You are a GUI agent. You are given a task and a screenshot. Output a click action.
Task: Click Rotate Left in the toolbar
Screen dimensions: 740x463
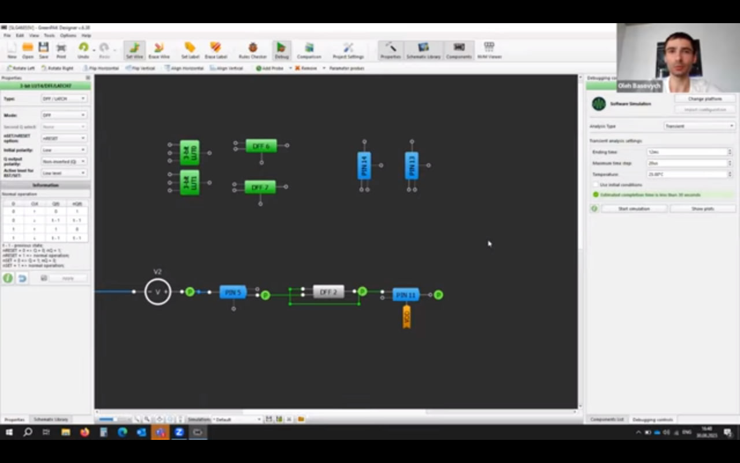(21, 68)
